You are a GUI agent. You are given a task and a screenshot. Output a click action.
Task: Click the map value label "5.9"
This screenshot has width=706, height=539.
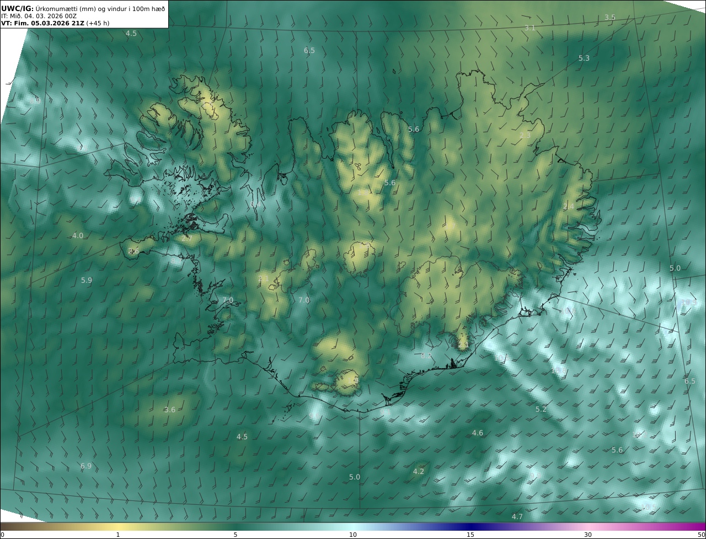point(86,281)
